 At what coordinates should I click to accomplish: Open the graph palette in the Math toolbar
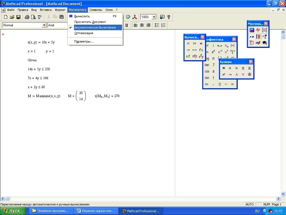(258, 30)
